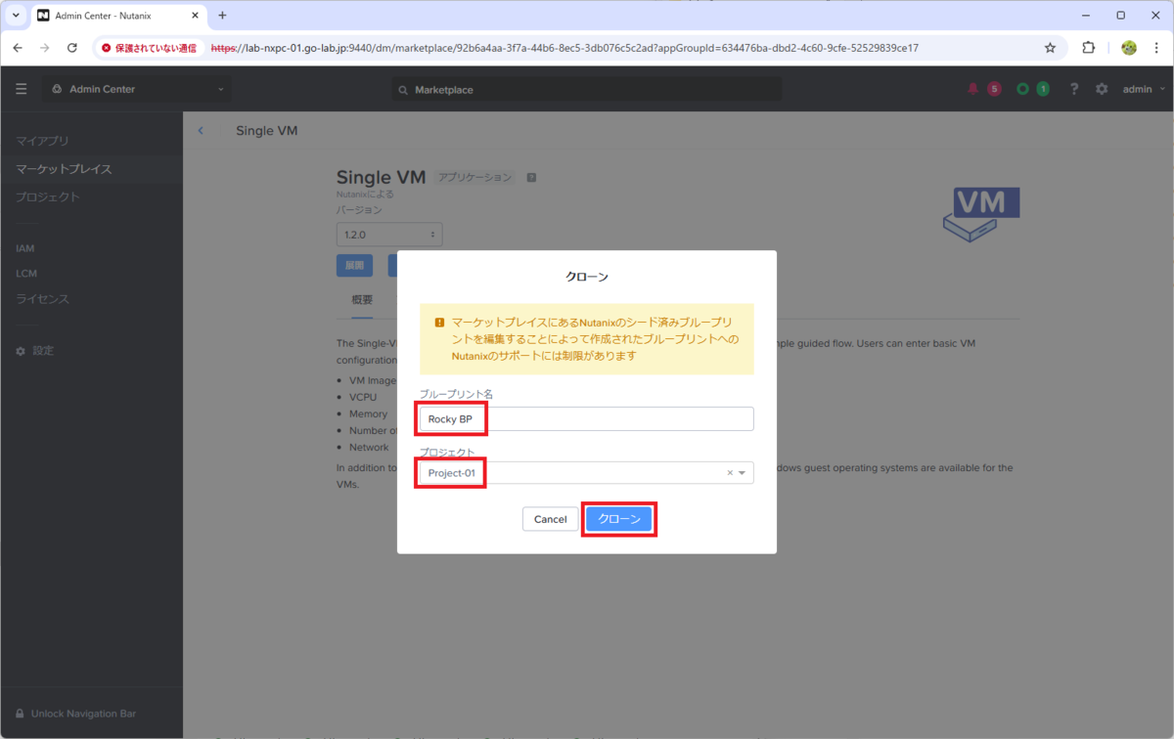Open the Chrome three-dot menu
Screen dimensions: 1174x739
[1156, 47]
